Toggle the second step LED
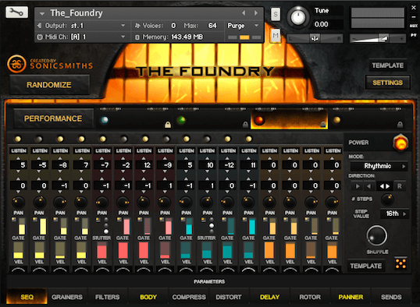The image size is (420, 307). [x=39, y=139]
